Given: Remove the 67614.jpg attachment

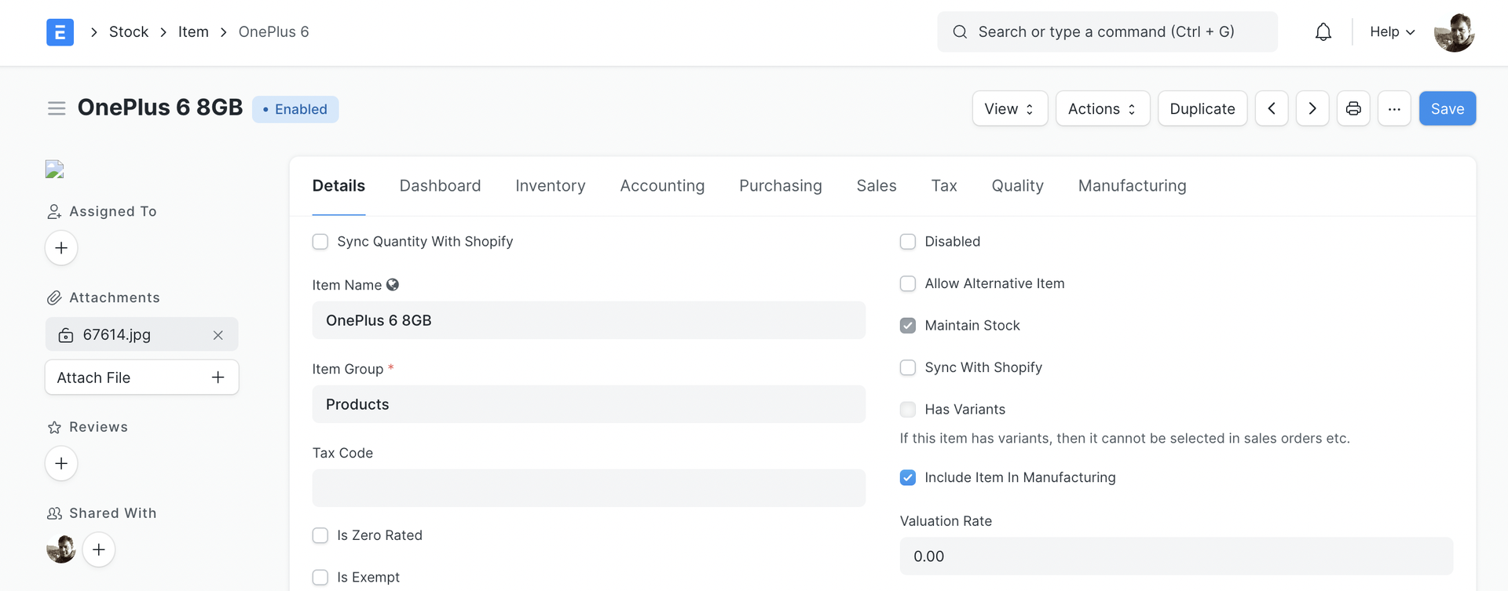Looking at the screenshot, I should pyautogui.click(x=218, y=335).
